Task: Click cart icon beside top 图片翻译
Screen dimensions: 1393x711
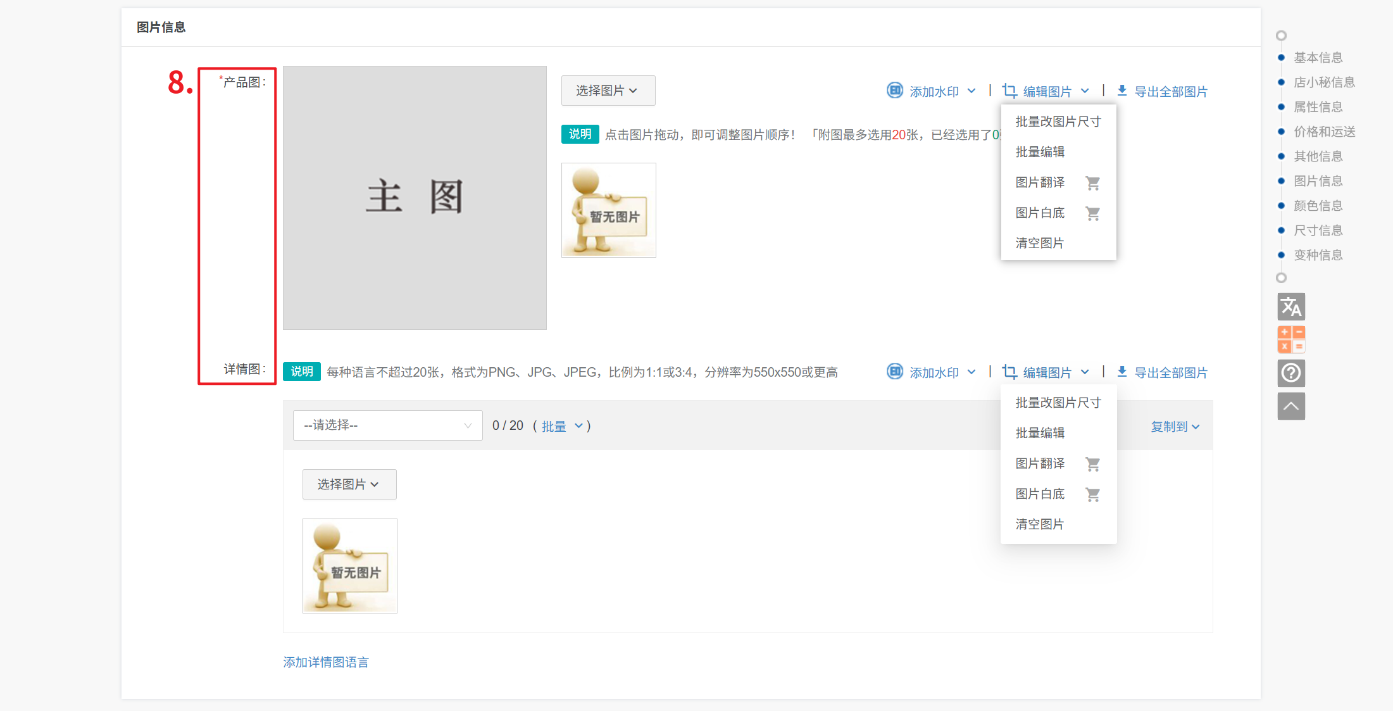Action: point(1092,183)
